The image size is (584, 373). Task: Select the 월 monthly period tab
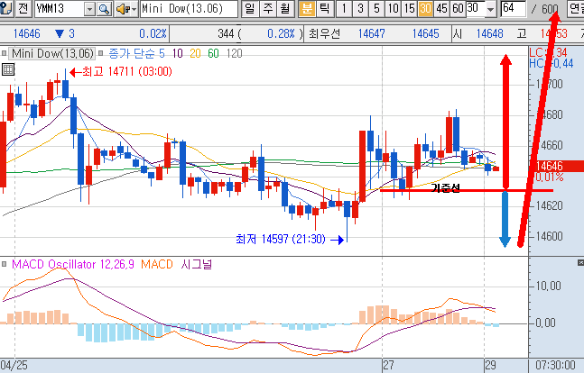click(x=284, y=9)
